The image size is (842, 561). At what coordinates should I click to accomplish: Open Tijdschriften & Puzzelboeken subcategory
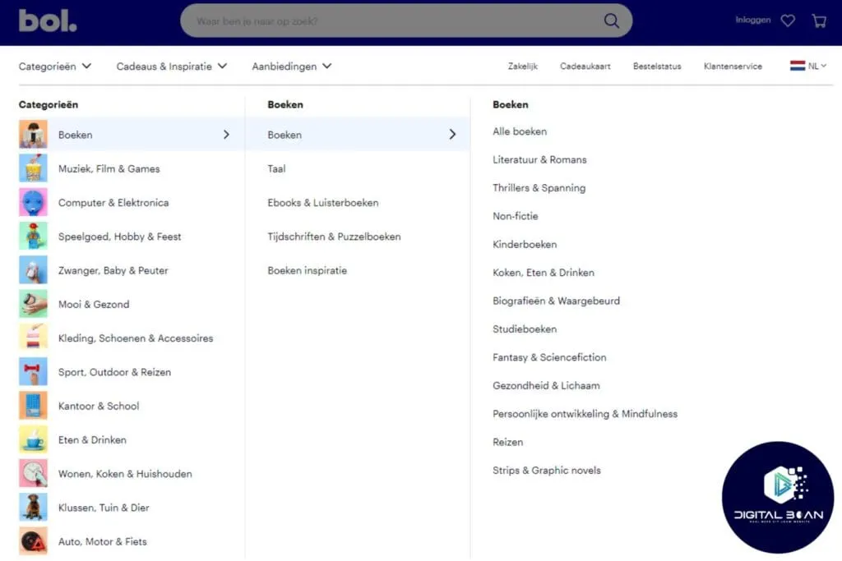(x=334, y=237)
